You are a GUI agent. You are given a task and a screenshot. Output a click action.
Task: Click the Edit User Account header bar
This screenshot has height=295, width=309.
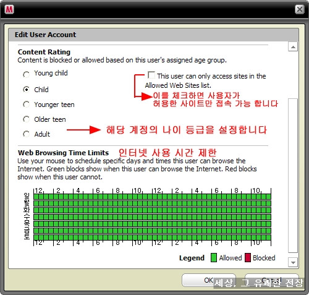click(153, 35)
